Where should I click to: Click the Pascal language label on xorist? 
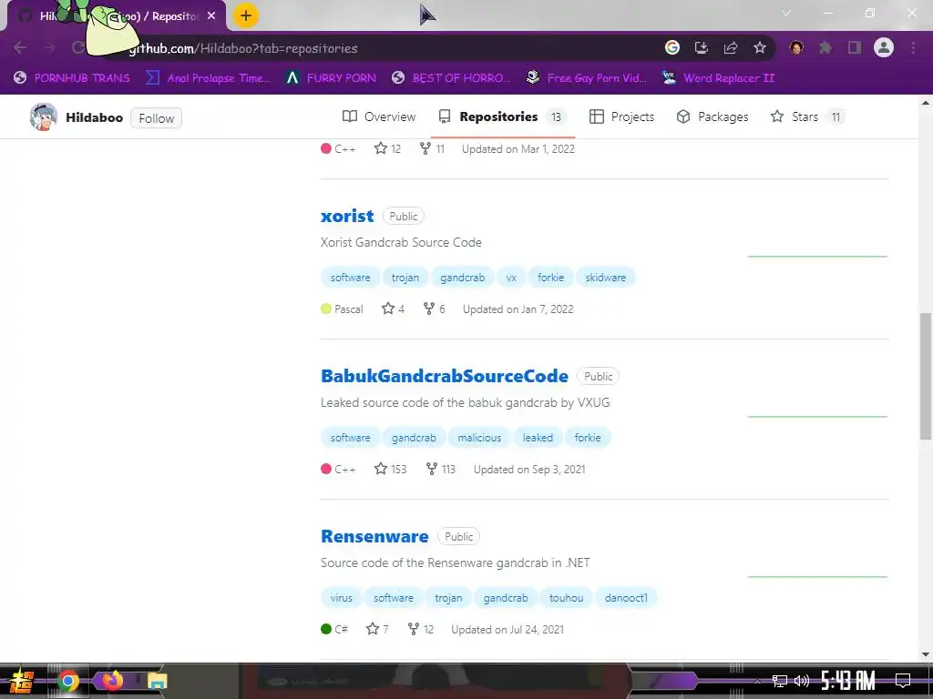coord(343,309)
